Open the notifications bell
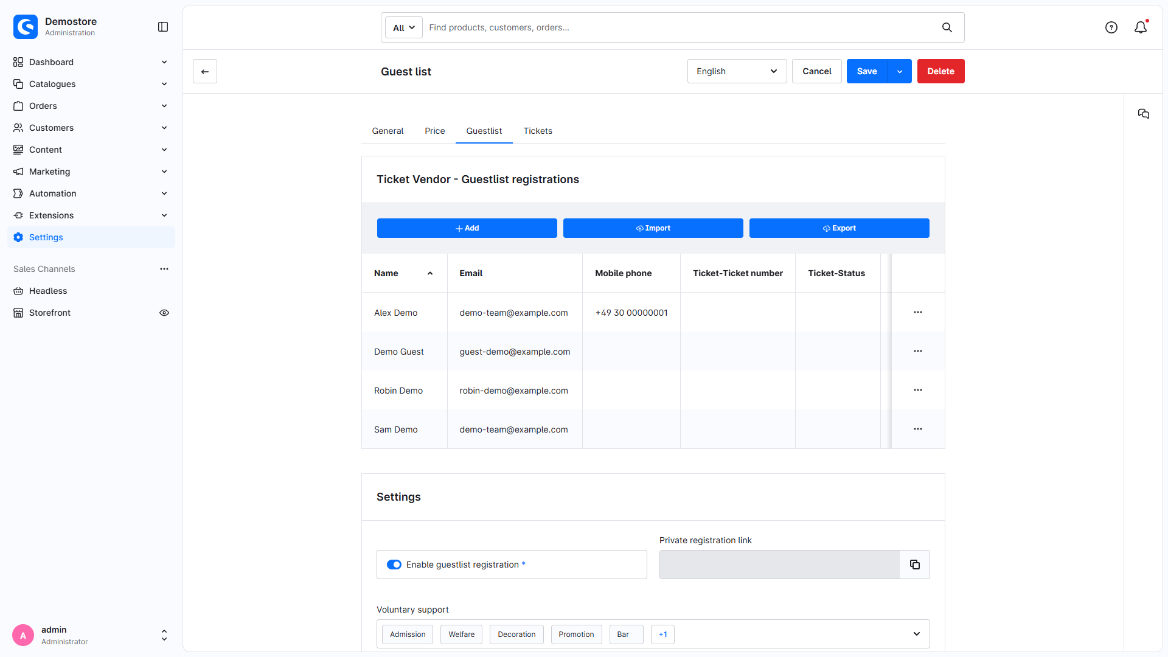1168x657 pixels. [1141, 27]
